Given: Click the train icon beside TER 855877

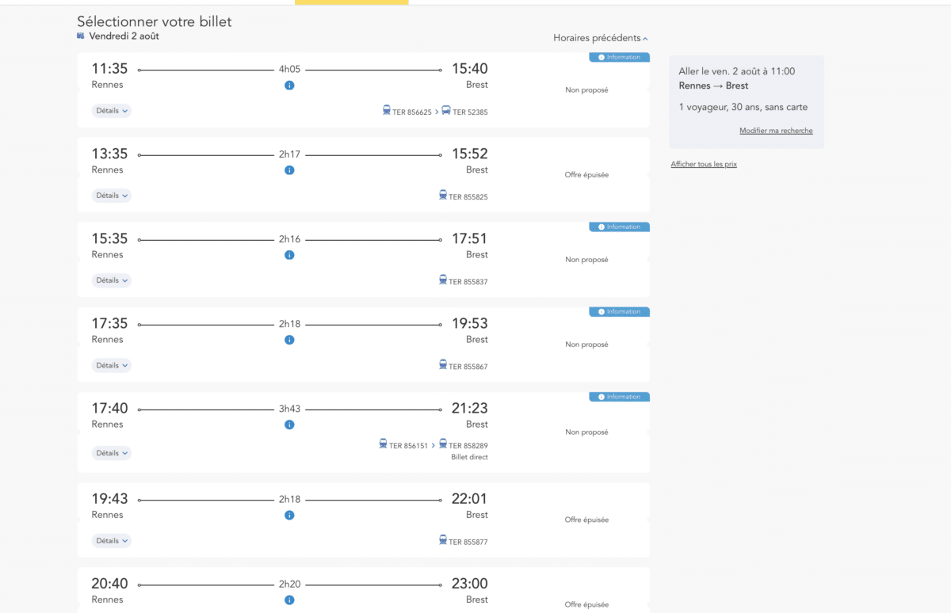Looking at the screenshot, I should tap(443, 540).
